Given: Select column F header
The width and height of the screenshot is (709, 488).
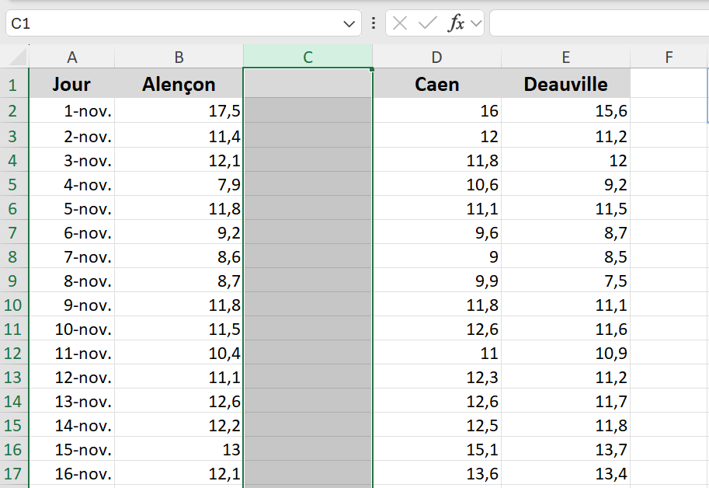Looking at the screenshot, I should 669,57.
